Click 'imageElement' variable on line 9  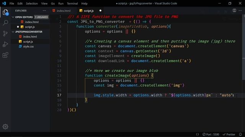(x=111, y=56)
